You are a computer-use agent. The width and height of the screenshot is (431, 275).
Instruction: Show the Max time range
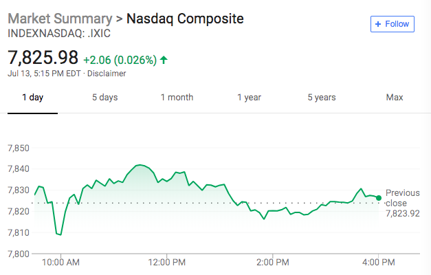pyautogui.click(x=394, y=98)
